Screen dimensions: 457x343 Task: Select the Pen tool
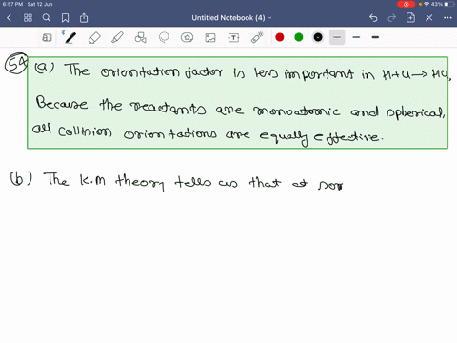coord(70,38)
